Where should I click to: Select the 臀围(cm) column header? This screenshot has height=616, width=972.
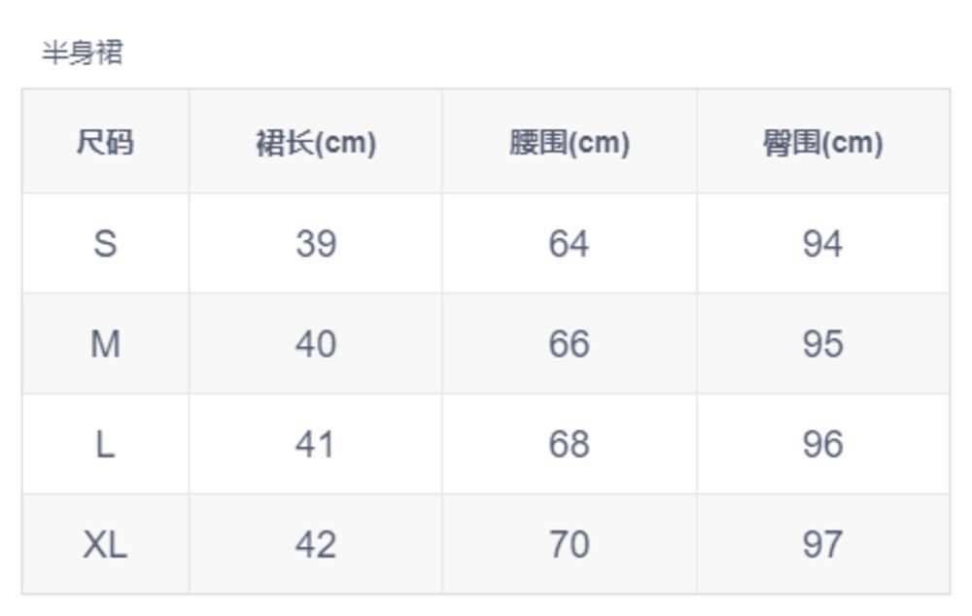point(822,143)
